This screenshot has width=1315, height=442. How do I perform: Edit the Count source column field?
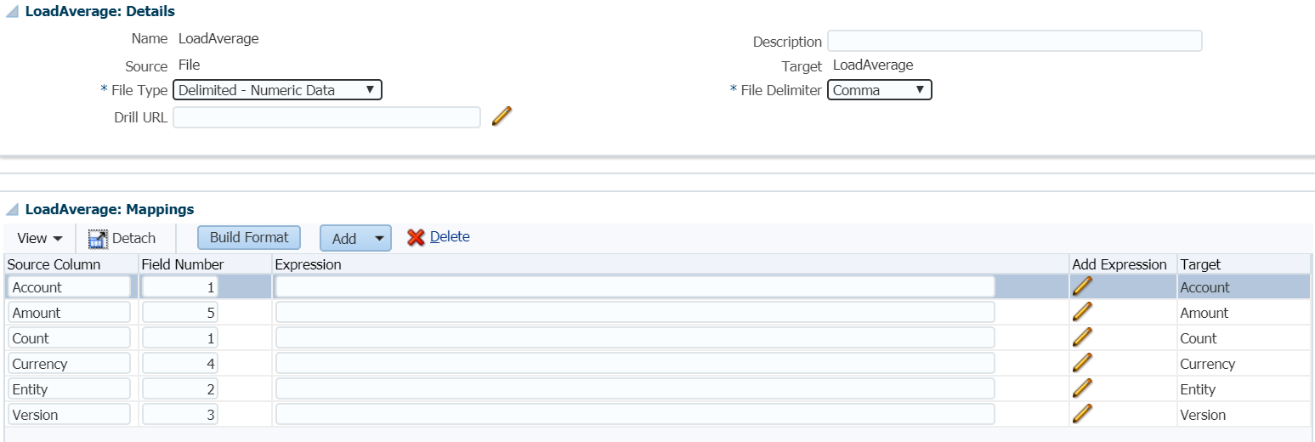(x=69, y=338)
